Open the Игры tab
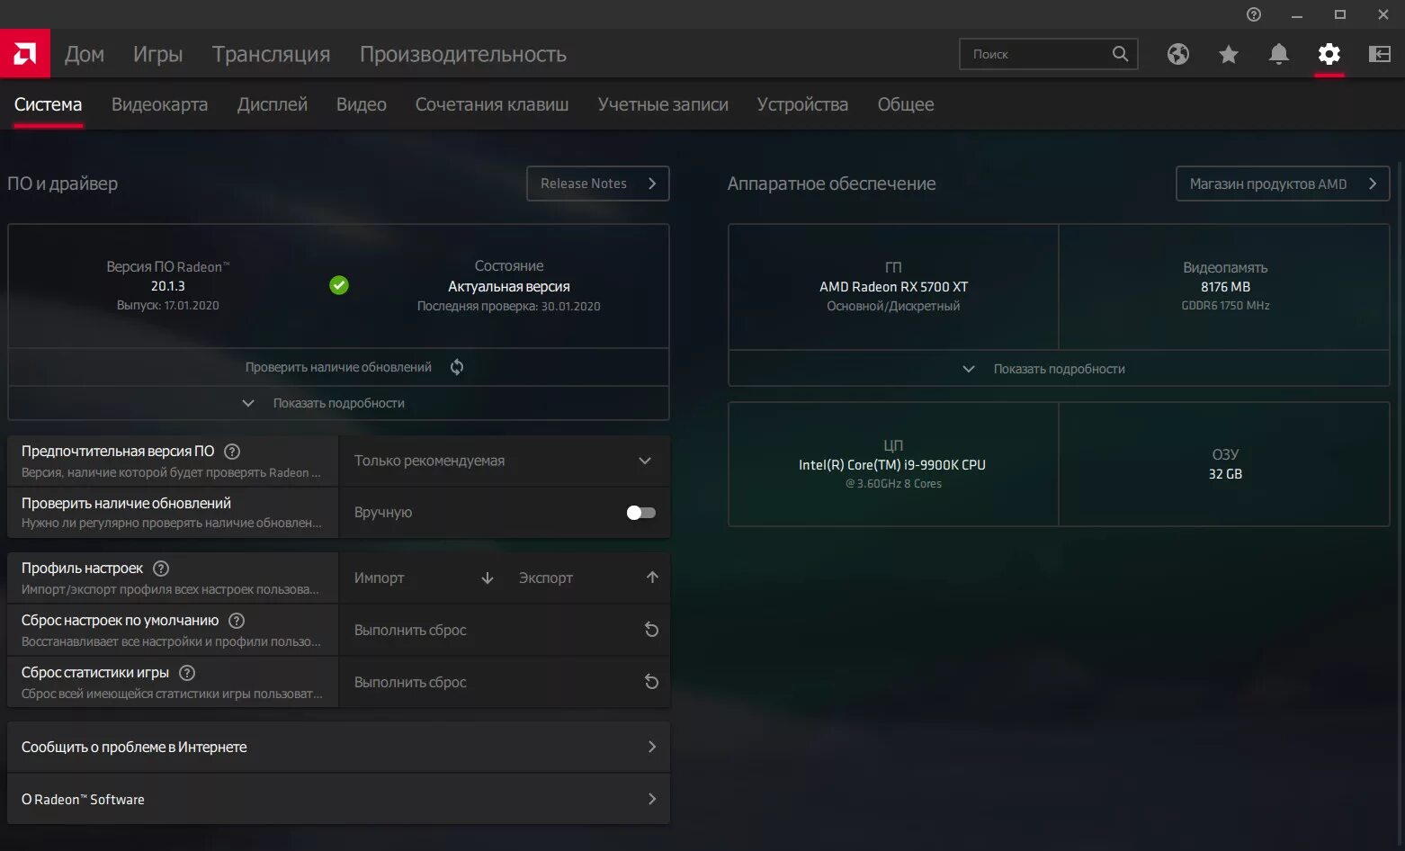 pos(158,54)
